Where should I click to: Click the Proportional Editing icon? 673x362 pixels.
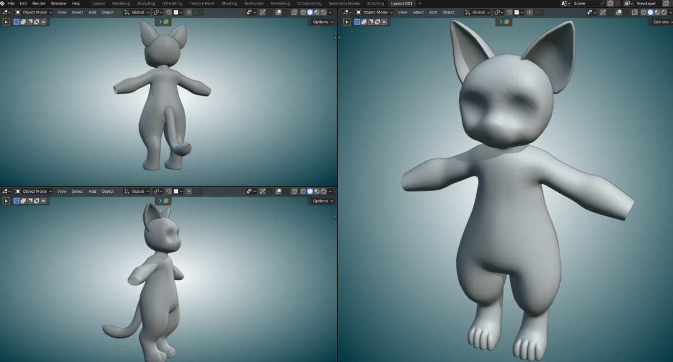[189, 12]
